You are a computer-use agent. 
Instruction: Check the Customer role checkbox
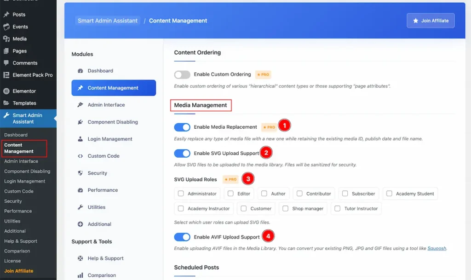[x=244, y=208]
